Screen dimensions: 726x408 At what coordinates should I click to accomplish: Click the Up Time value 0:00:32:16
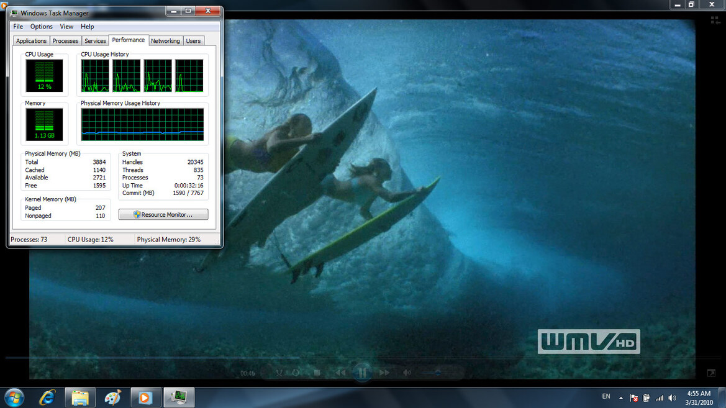(x=189, y=185)
